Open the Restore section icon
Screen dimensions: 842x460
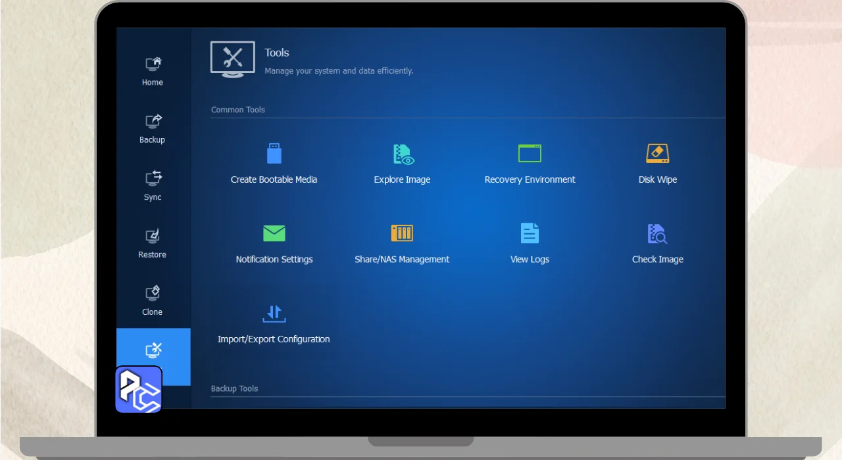[x=153, y=235]
